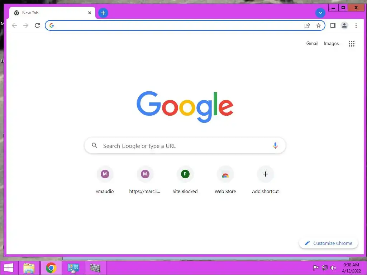Open Windows Start button

(9, 268)
